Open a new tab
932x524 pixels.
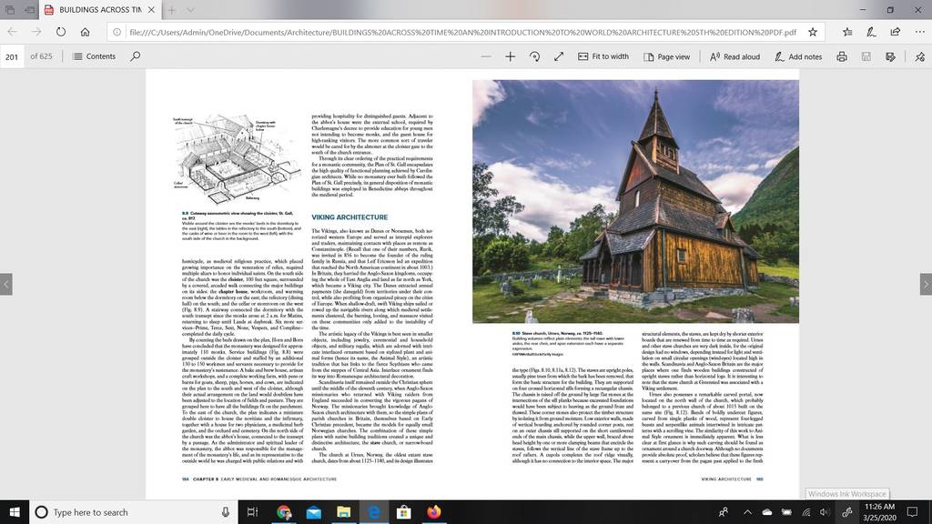[x=171, y=10]
